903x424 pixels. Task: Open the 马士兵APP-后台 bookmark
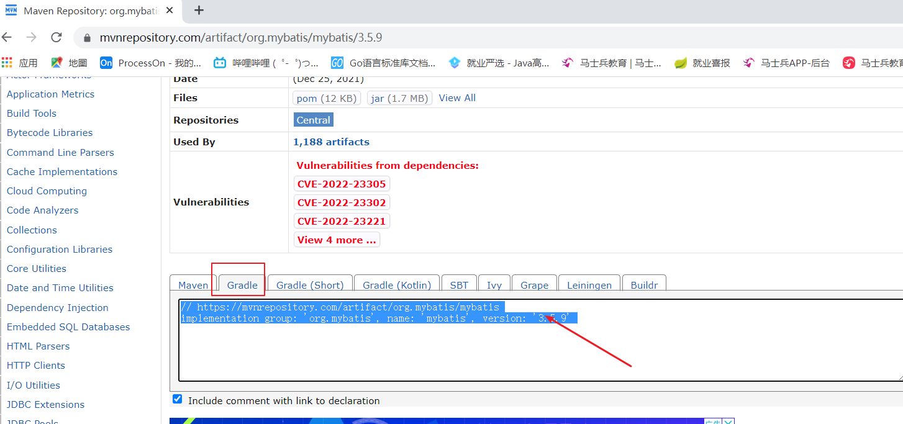(786, 63)
